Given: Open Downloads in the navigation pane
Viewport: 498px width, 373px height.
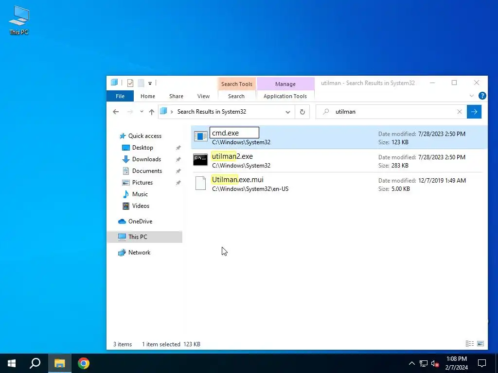Looking at the screenshot, I should pyautogui.click(x=146, y=159).
